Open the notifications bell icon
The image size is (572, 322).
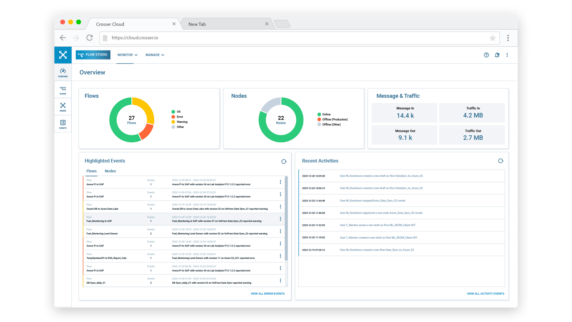497,55
